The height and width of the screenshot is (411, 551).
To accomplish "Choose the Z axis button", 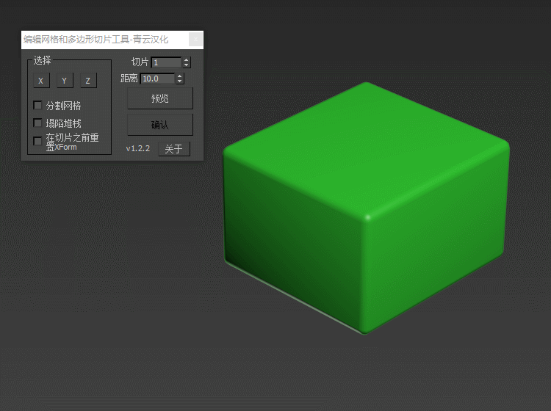I will pyautogui.click(x=87, y=81).
